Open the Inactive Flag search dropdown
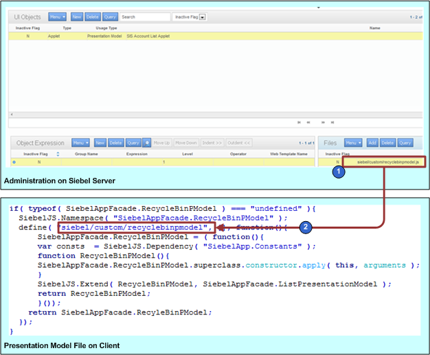 click(203, 17)
